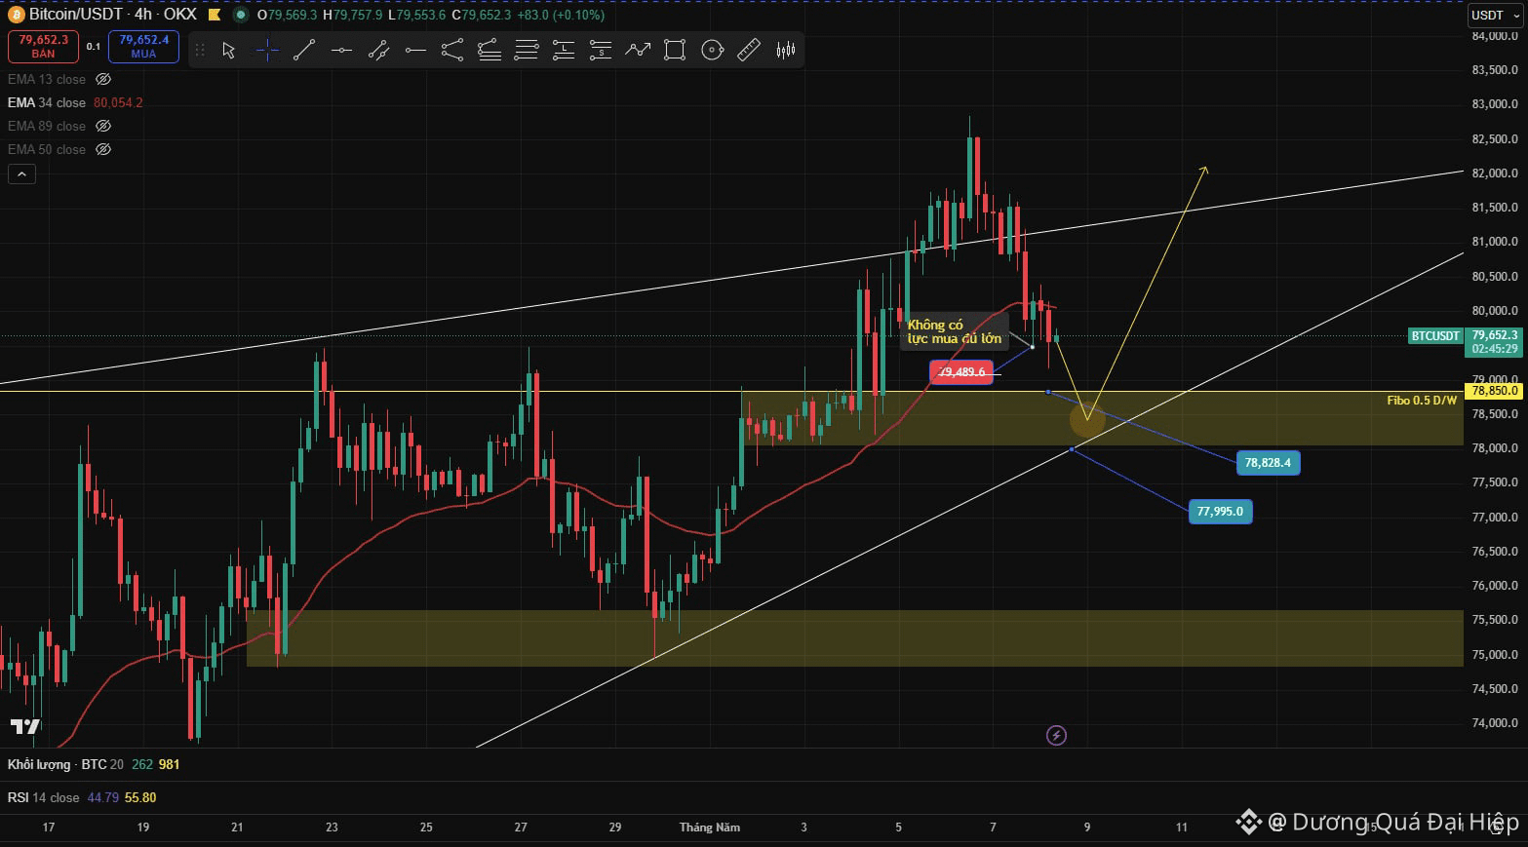Activate the ruler measure tool
Viewport: 1528px width, 847px height.
[x=749, y=50]
